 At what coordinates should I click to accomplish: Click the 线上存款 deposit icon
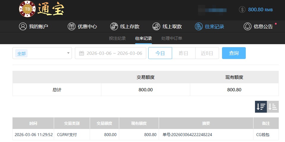pos(114,26)
